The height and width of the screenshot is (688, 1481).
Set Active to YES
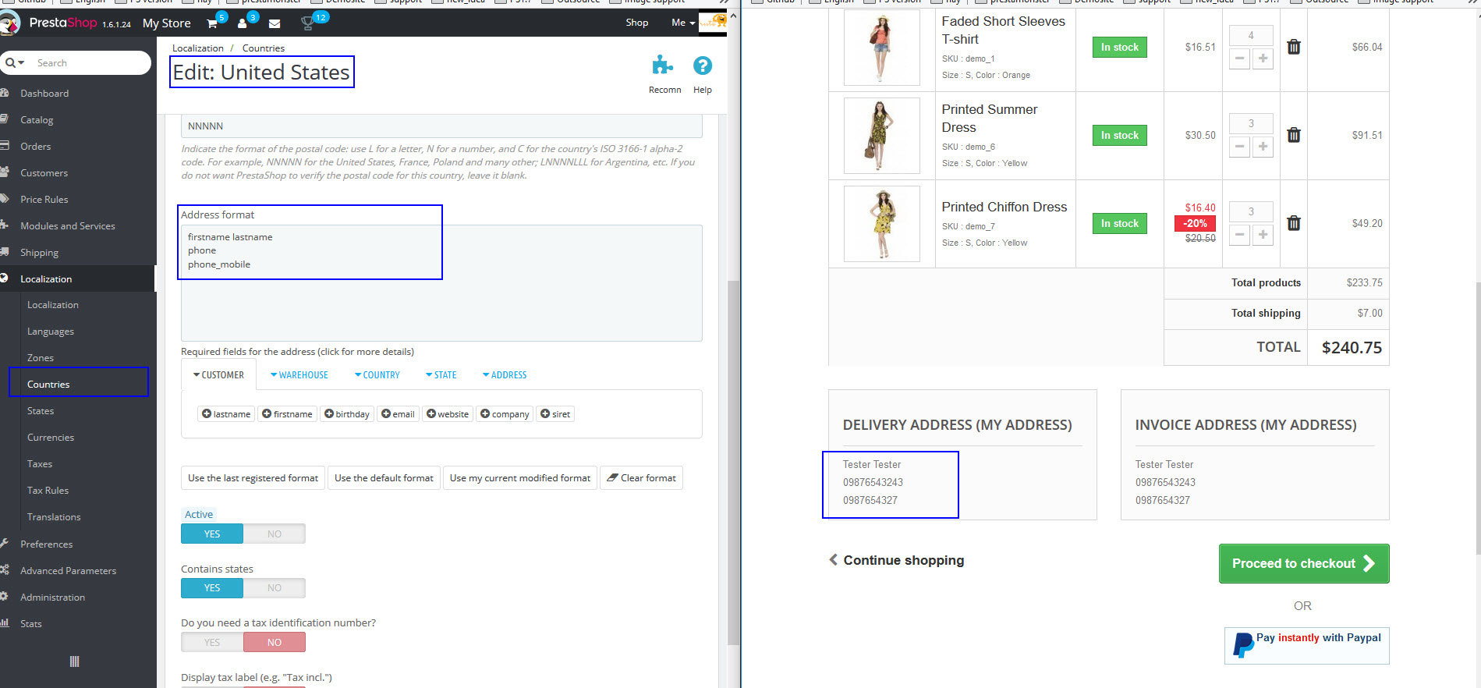212,534
